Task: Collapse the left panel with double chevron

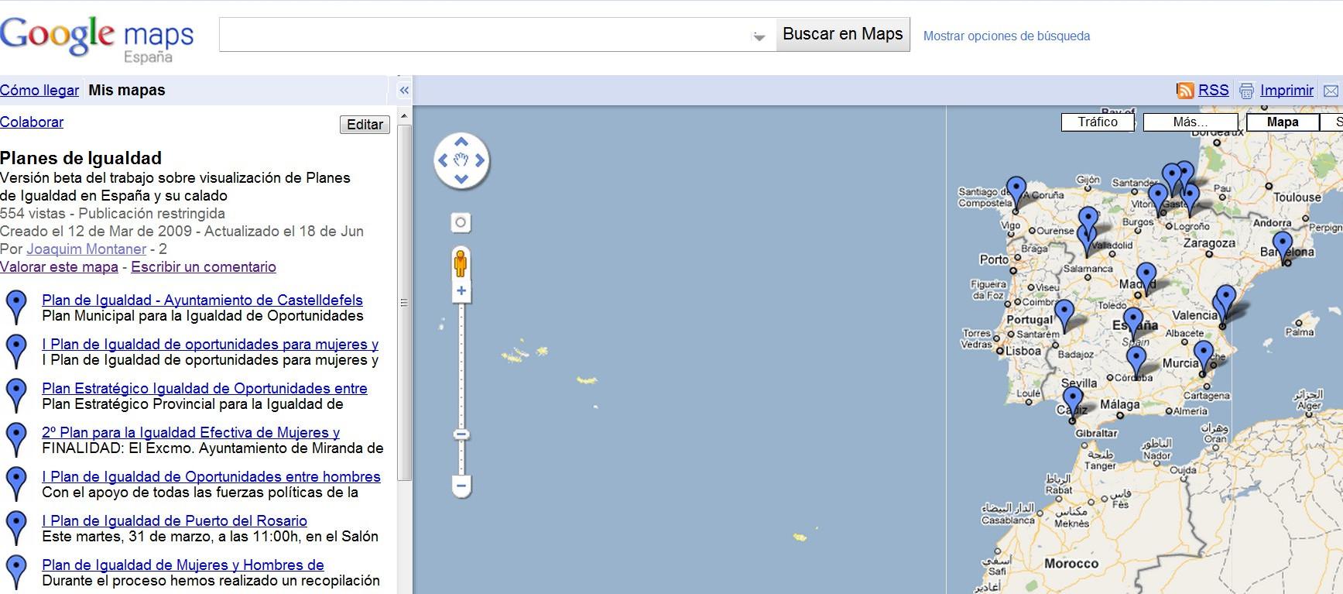Action: 404,91
